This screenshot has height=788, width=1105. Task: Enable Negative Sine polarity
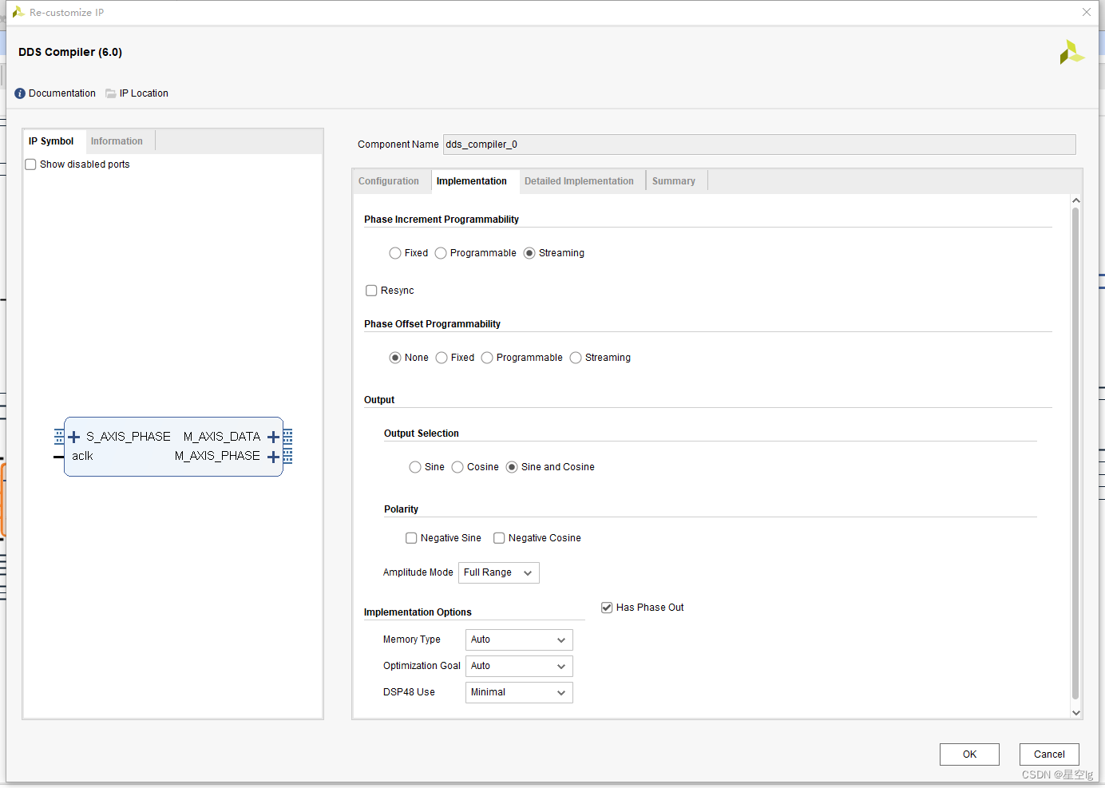[x=411, y=538]
